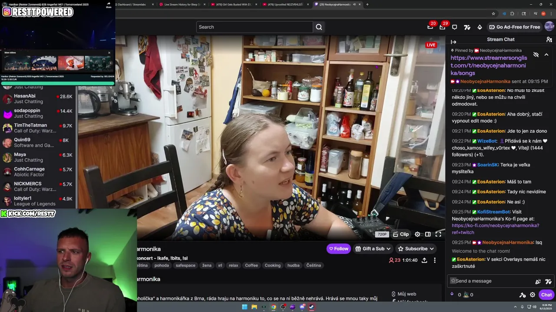Open the Whispers speech bubble icon
556x312 pixels.
[x=454, y=27]
